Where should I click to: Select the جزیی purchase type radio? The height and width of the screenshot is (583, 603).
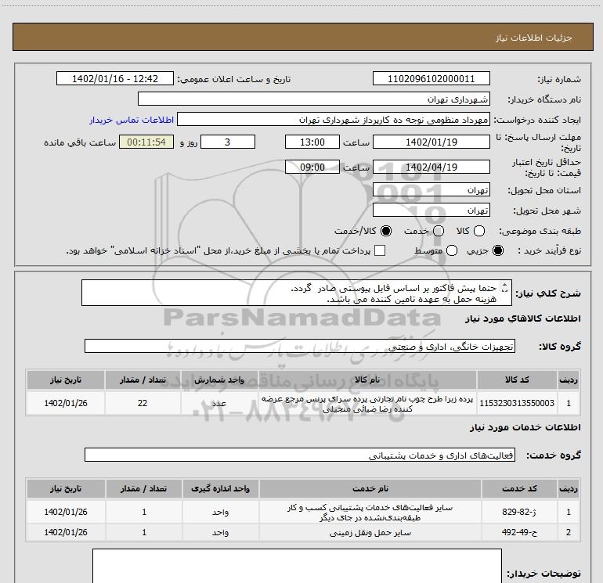498,250
